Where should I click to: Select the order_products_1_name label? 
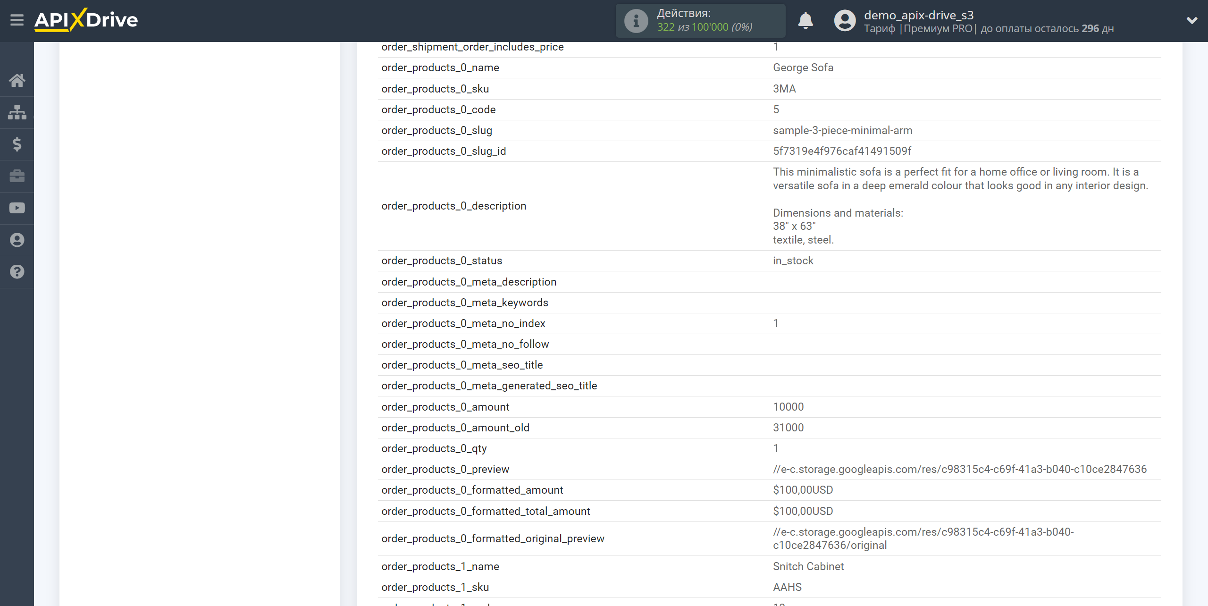pos(440,566)
